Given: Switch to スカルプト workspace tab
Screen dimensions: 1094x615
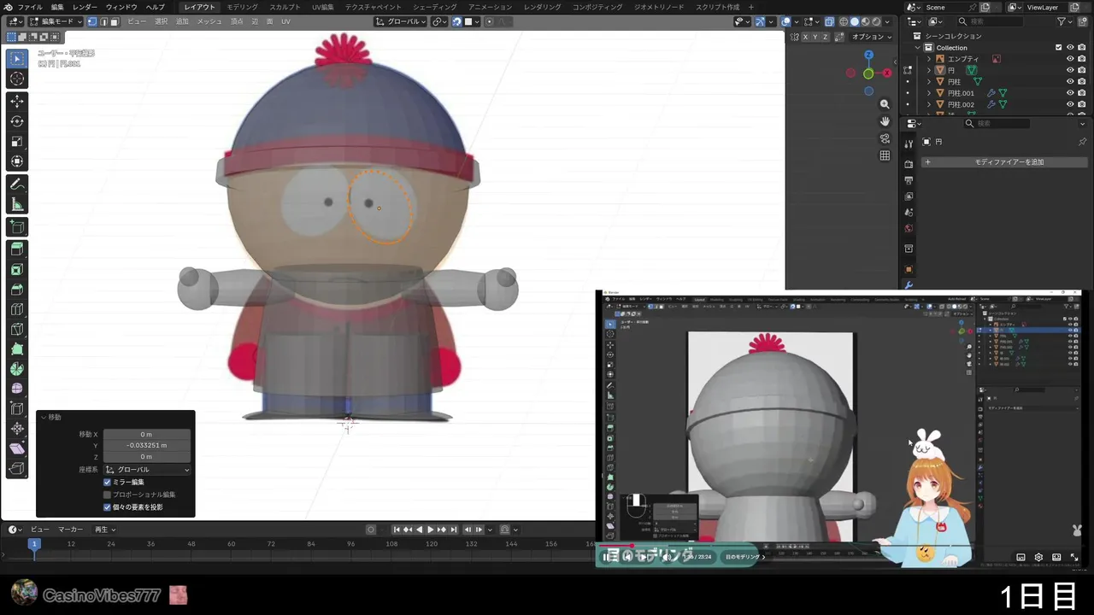Looking at the screenshot, I should click(x=285, y=7).
